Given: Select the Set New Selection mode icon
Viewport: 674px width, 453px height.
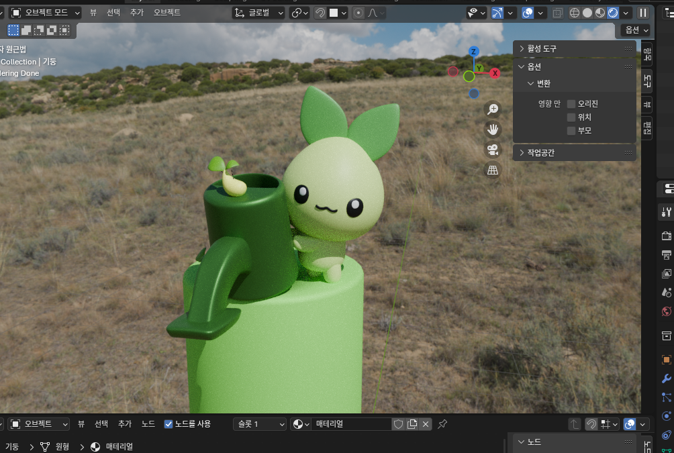Looking at the screenshot, I should click(x=13, y=30).
